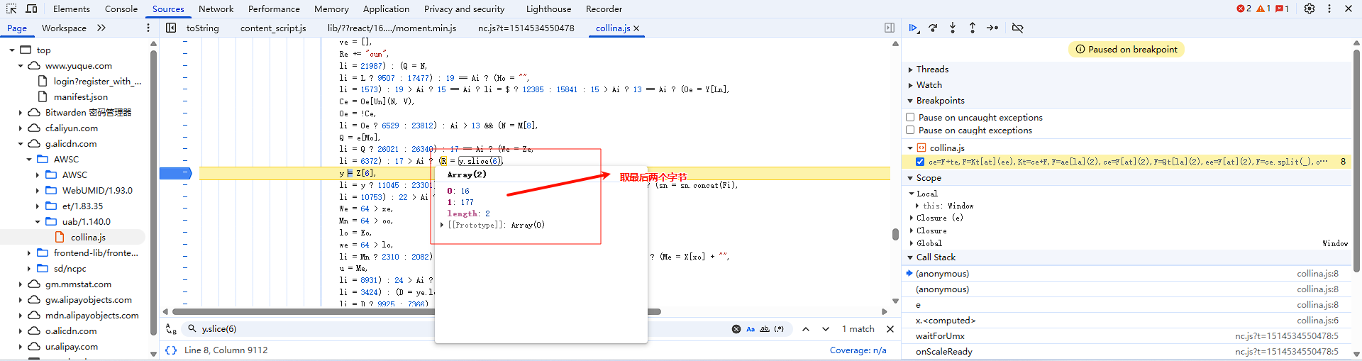Viewport: 1362px width, 361px height.
Task: Expand the Watch section
Action: (910, 85)
